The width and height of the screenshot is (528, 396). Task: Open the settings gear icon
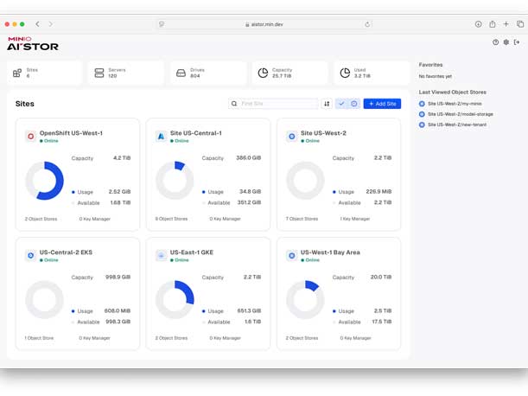coord(506,42)
